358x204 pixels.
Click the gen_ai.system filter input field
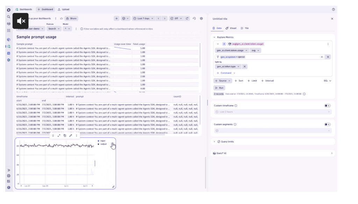pos(269,57)
